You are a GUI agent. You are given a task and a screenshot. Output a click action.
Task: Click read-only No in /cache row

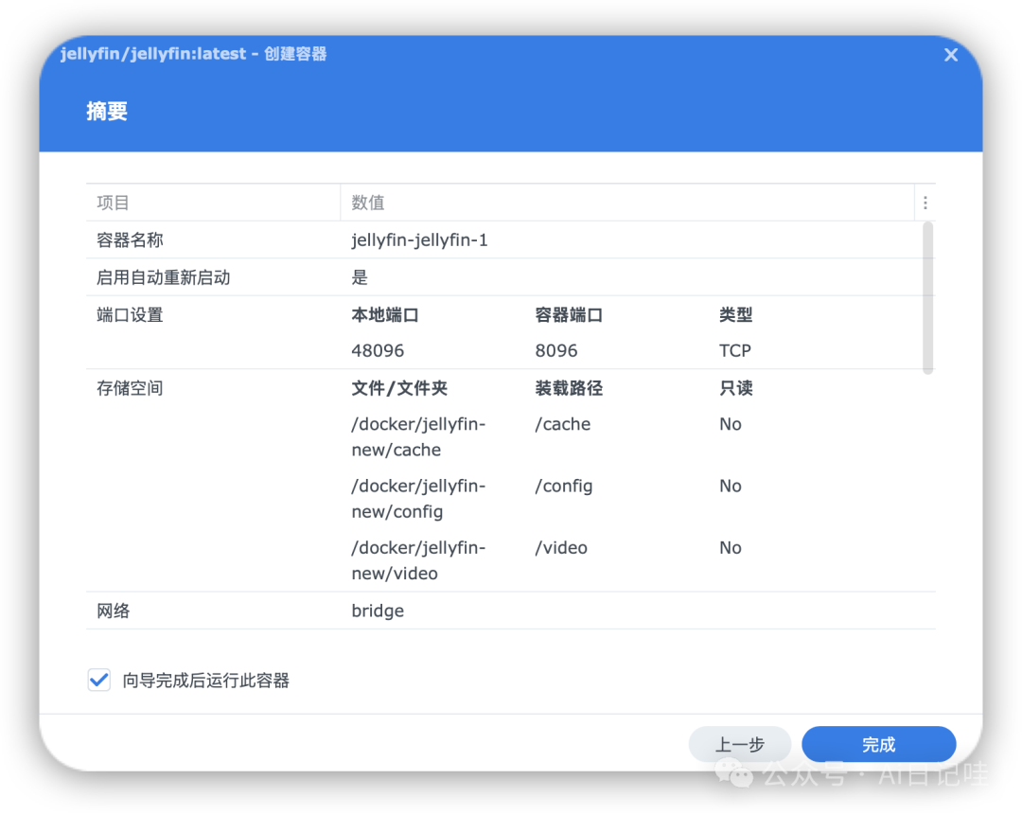pyautogui.click(x=730, y=424)
